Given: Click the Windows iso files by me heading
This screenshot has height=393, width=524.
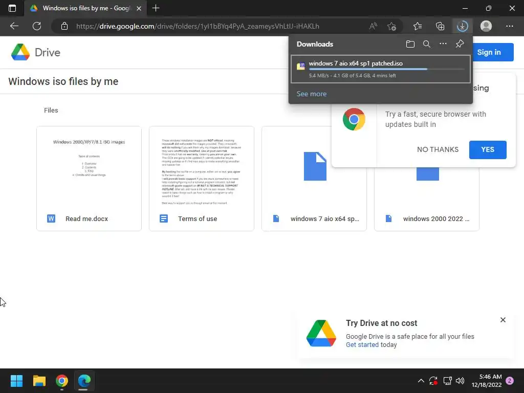Looking at the screenshot, I should point(63,81).
